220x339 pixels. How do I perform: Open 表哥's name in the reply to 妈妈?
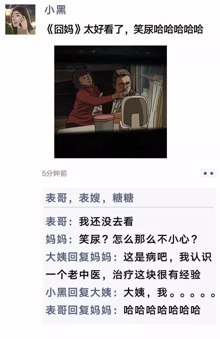(x=56, y=310)
